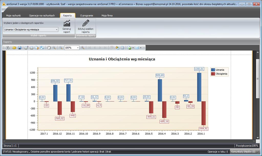Screen dimensions: 262x156
Task: Go to next page arrow
Action: [x=100, y=48]
